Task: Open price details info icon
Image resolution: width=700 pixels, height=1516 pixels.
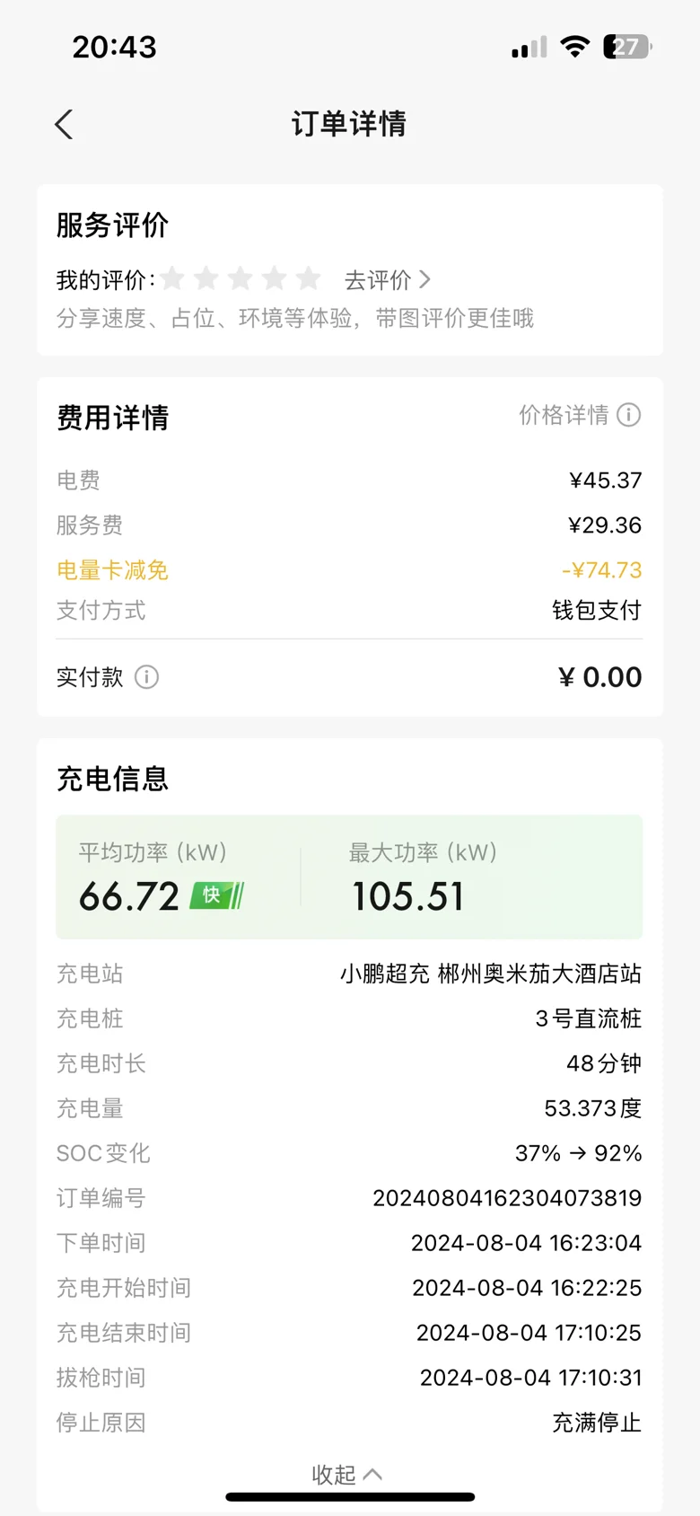Action: tap(629, 415)
